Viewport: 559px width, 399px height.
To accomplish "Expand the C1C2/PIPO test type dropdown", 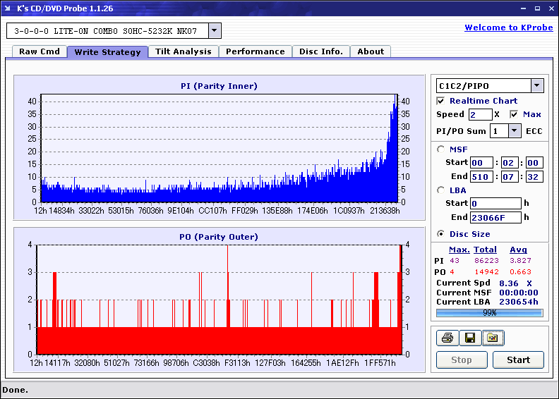I will (x=536, y=86).
